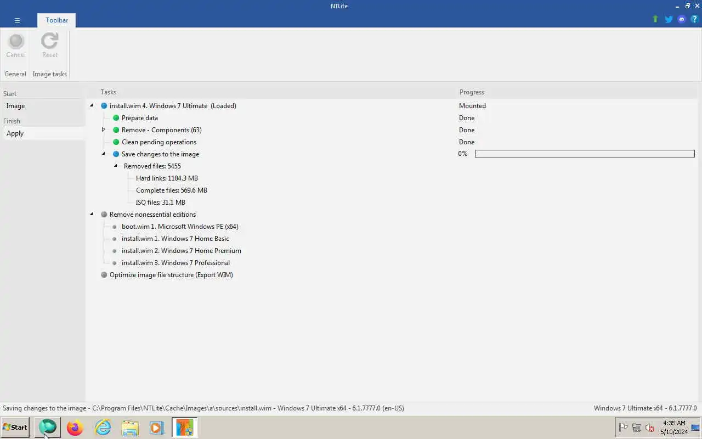702x439 pixels.
Task: Click the Show desktop tray icon
Action: (x=695, y=427)
